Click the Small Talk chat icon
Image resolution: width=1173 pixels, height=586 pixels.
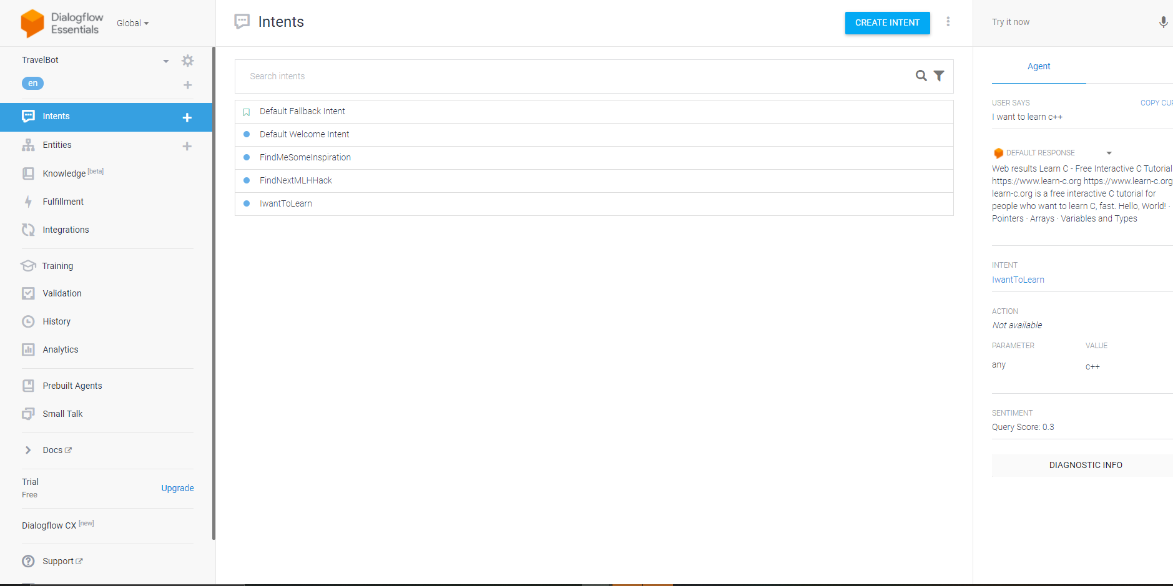tap(28, 414)
